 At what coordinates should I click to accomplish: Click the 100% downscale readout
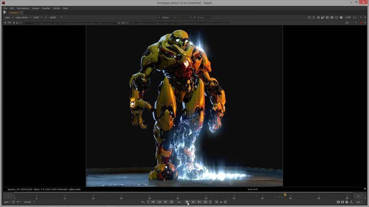point(348,17)
